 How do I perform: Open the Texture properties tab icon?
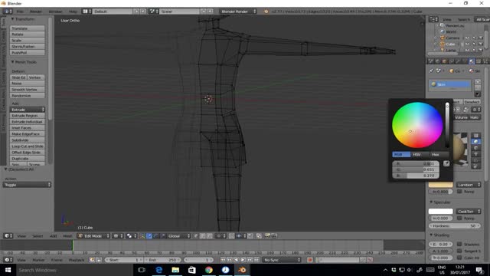479,61
